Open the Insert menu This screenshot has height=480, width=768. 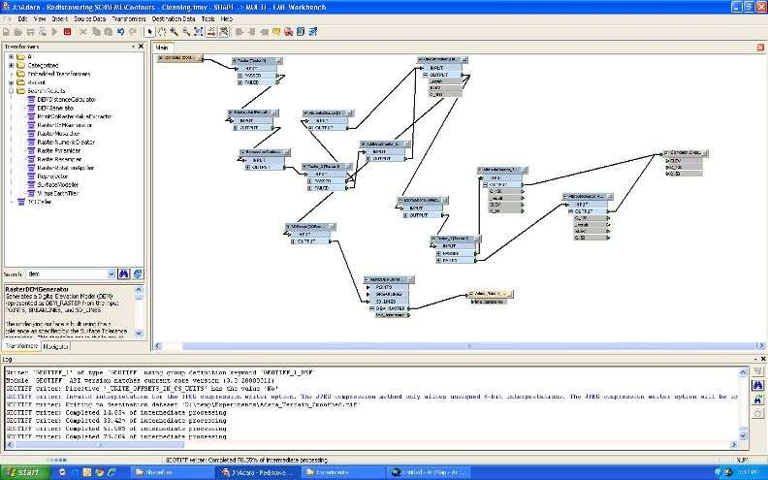tap(60, 19)
